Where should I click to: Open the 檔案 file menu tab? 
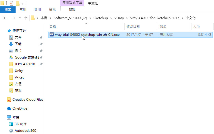(x=8, y=10)
